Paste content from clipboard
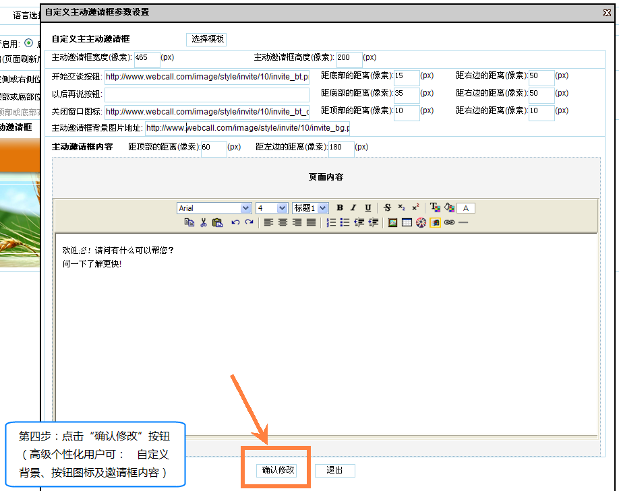 click(216, 223)
